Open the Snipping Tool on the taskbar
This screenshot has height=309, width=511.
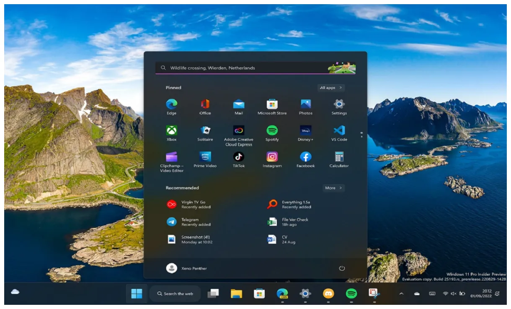click(374, 294)
